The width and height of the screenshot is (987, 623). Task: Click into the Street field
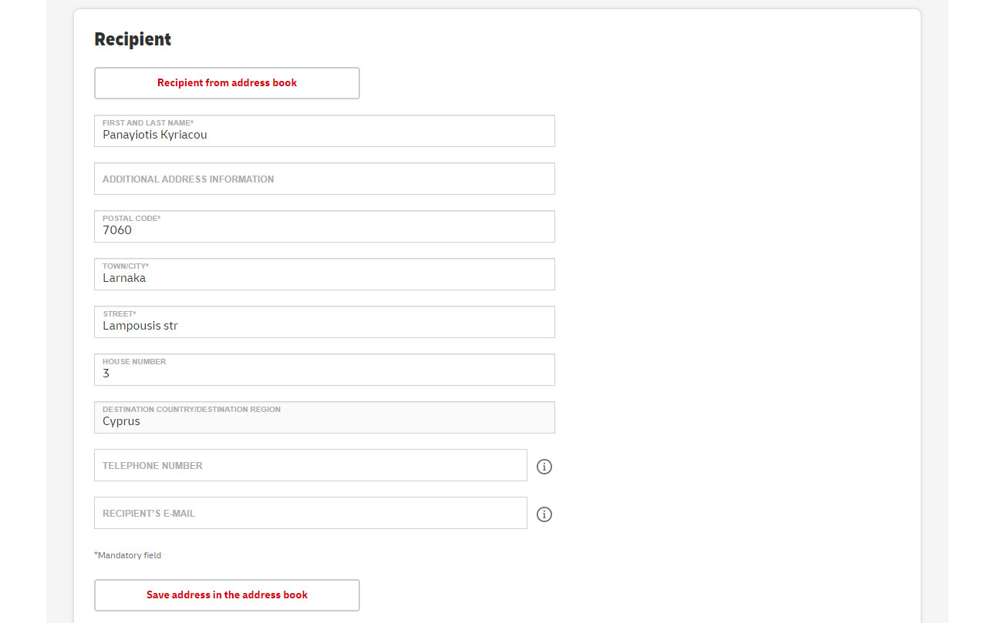click(325, 322)
